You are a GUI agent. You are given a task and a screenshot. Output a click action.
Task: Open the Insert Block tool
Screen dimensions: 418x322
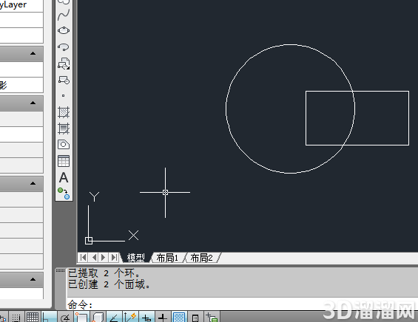(64, 64)
